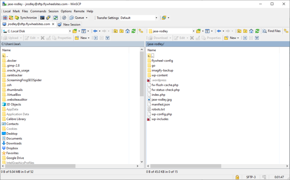Image resolution: width=290 pixels, height=180 pixels.
Task: Click the remote panel Select All icon
Action: [x=257, y=38]
